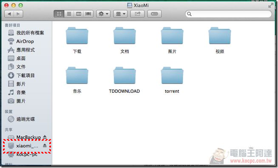Select the TDDOWNLOAD folder icon
278x168 pixels.
[125, 75]
